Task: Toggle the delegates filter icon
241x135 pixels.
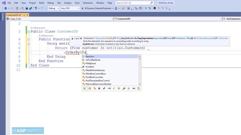Action: click(x=114, y=88)
